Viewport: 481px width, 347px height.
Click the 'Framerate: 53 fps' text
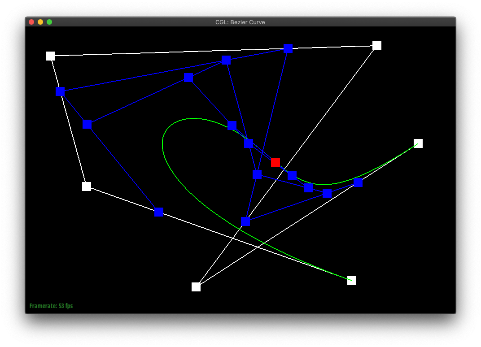(x=51, y=306)
